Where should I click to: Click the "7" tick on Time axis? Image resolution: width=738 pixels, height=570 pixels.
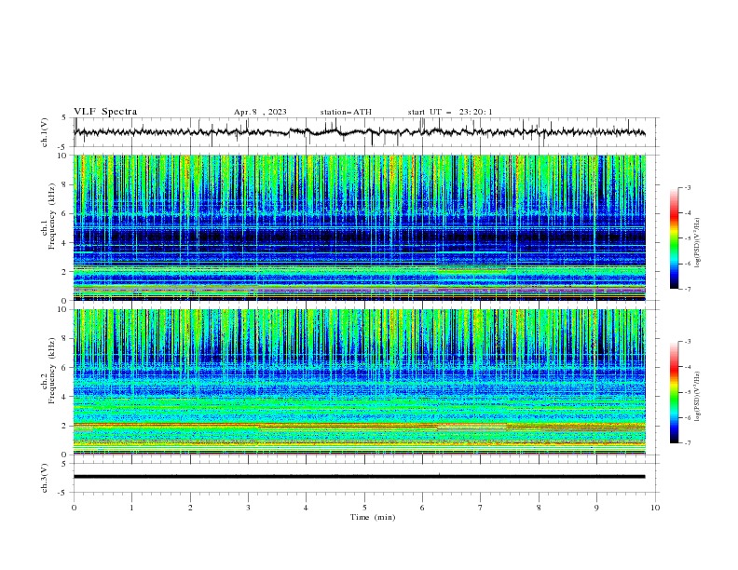click(x=481, y=508)
